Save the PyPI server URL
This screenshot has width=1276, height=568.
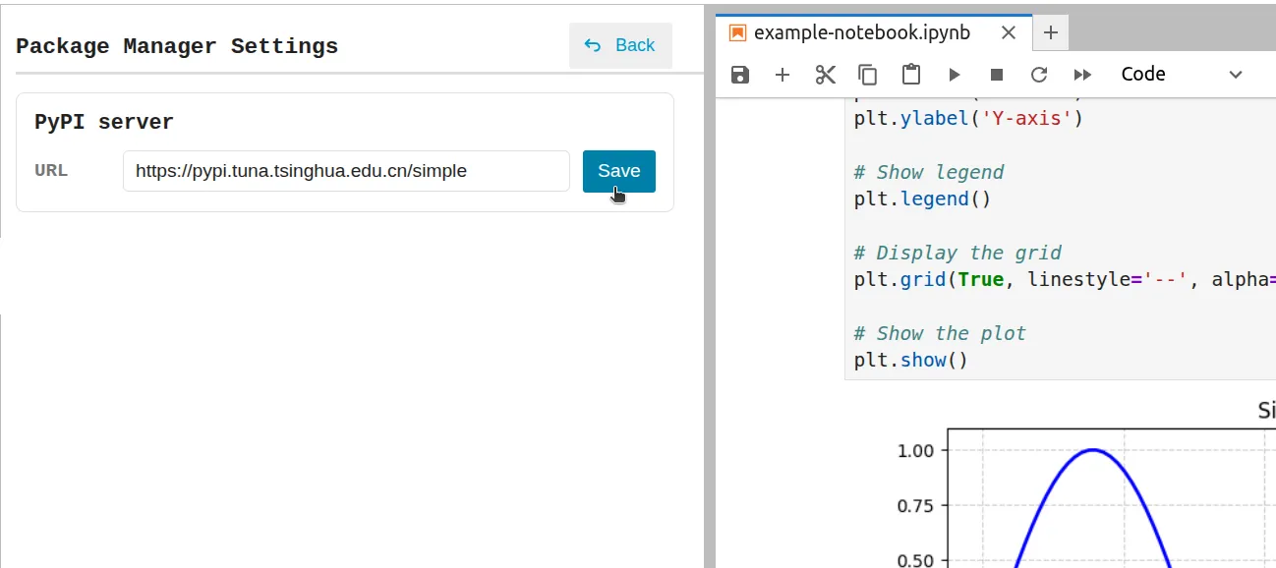[618, 170]
